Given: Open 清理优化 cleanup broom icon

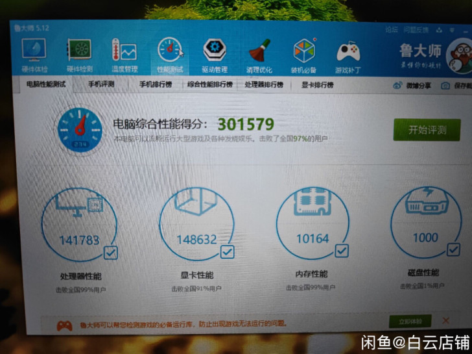Looking at the screenshot, I should 259,56.
